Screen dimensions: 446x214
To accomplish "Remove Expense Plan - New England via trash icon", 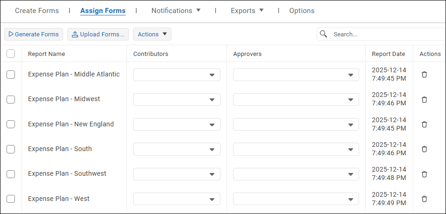I will [x=424, y=124].
